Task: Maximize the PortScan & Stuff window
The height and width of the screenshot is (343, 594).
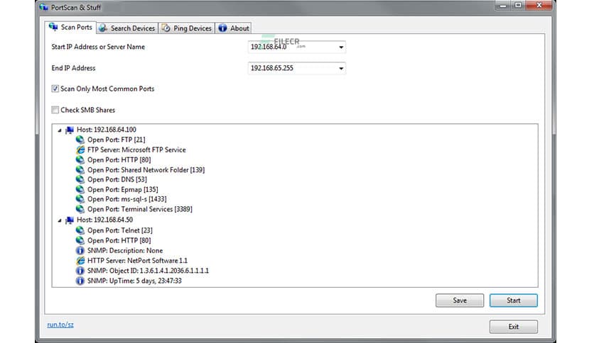Action: (x=518, y=5)
